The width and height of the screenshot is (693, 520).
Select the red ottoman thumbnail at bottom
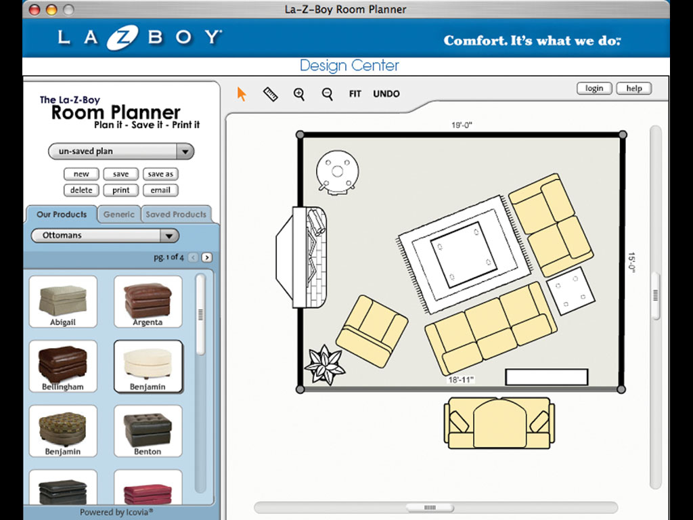pyautogui.click(x=148, y=487)
